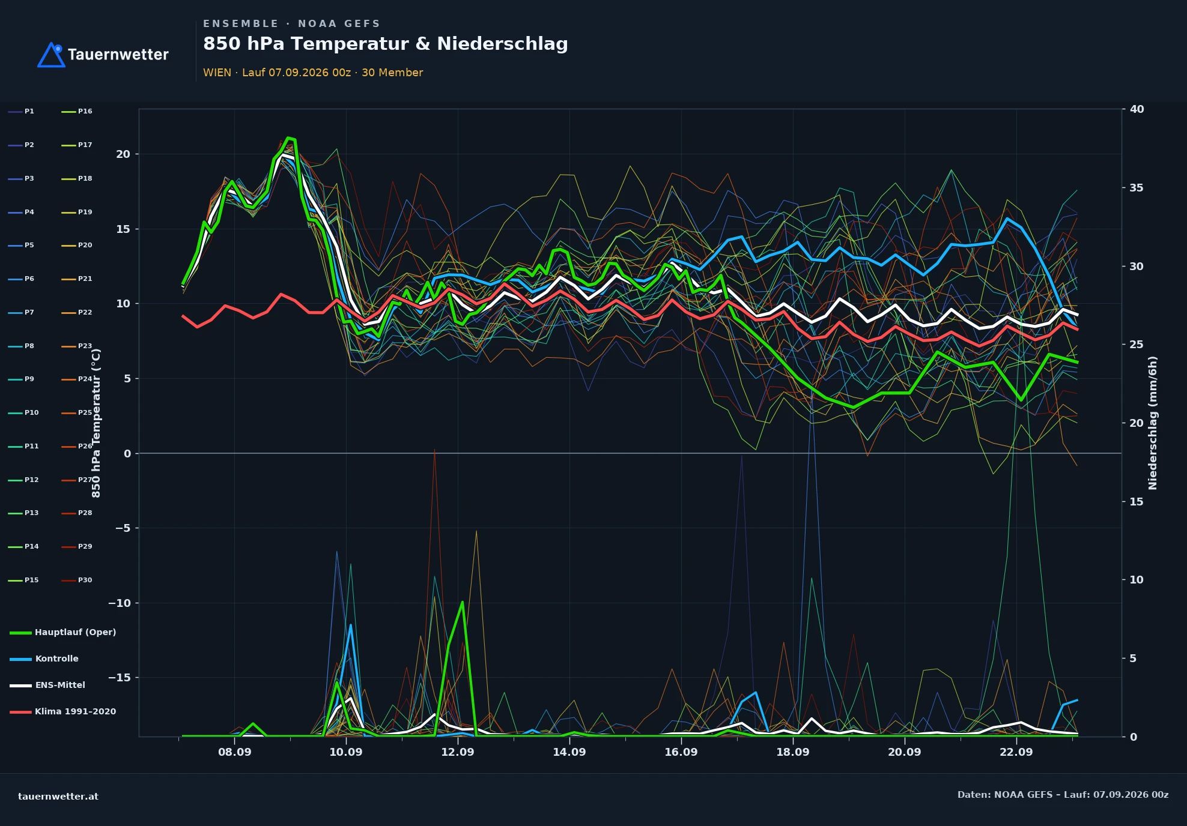Choose the P28 legend entry
This screenshot has height=826, width=1187.
click(x=77, y=513)
